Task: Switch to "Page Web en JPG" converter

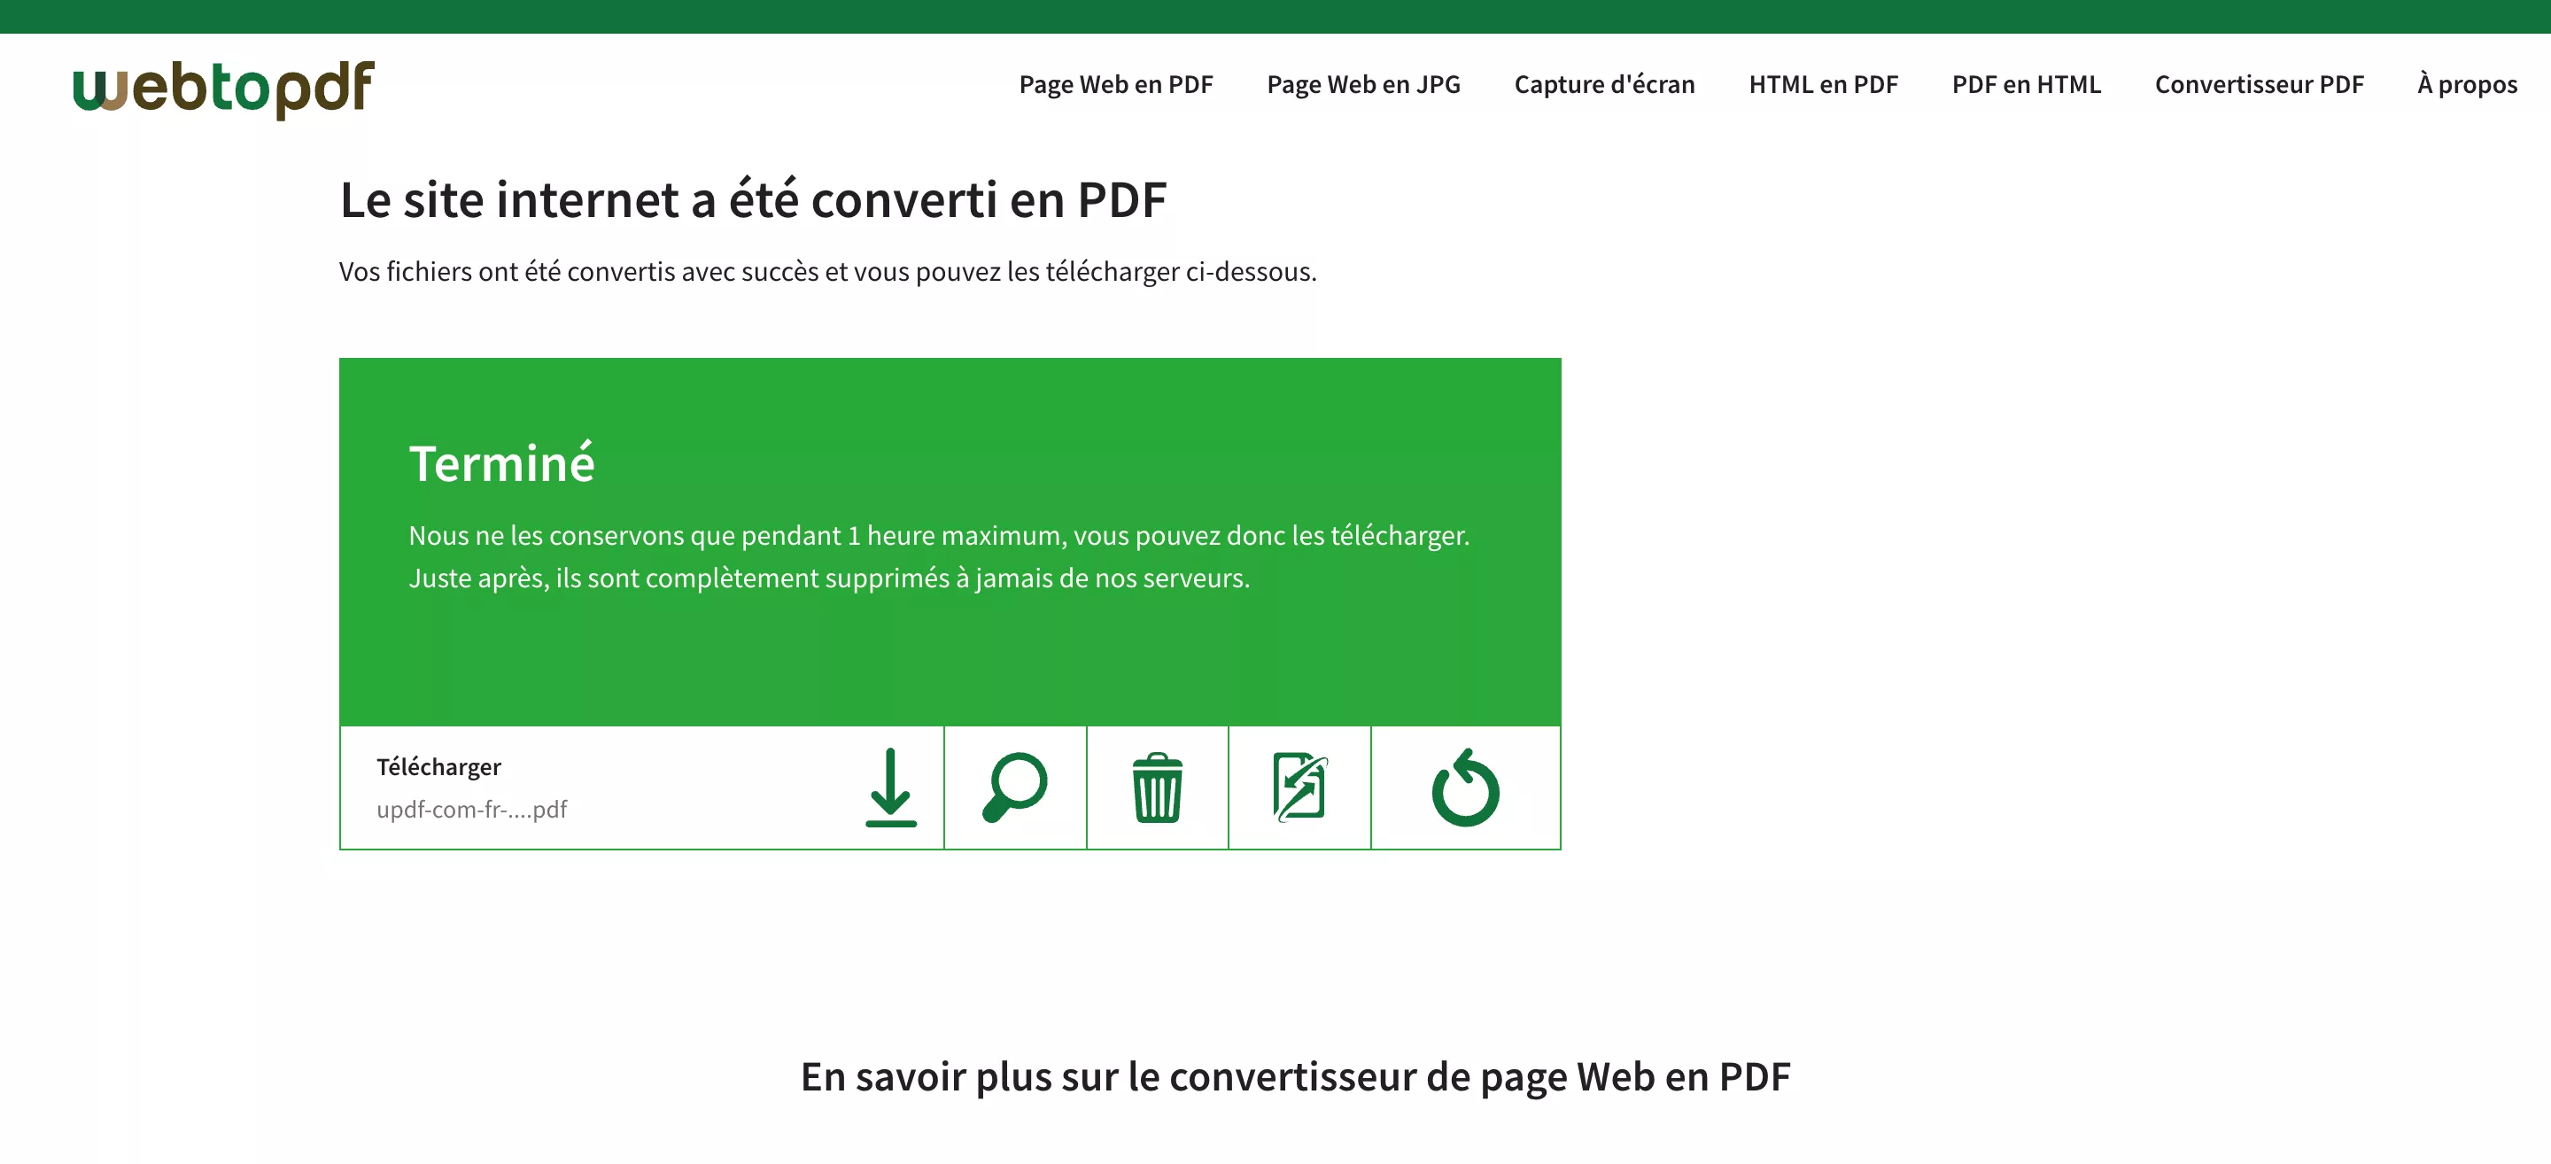Action: [x=1364, y=84]
